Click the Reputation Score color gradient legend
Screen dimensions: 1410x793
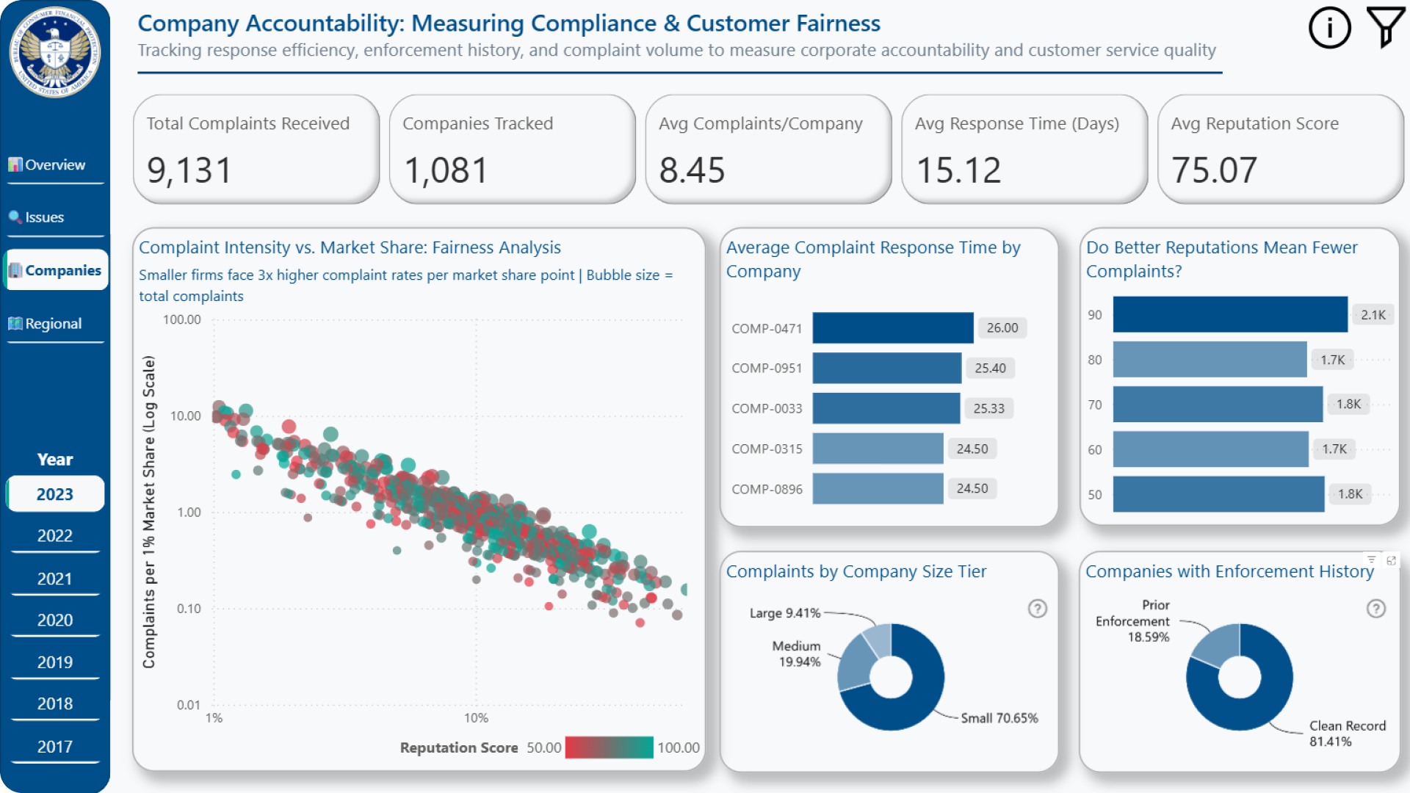tap(609, 747)
